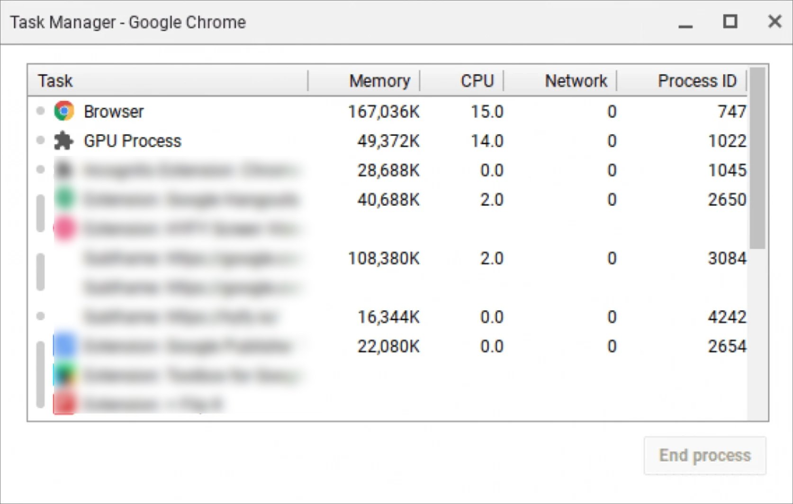
Task: Click the puzzle piece icon for GPU Process
Action: (x=64, y=141)
